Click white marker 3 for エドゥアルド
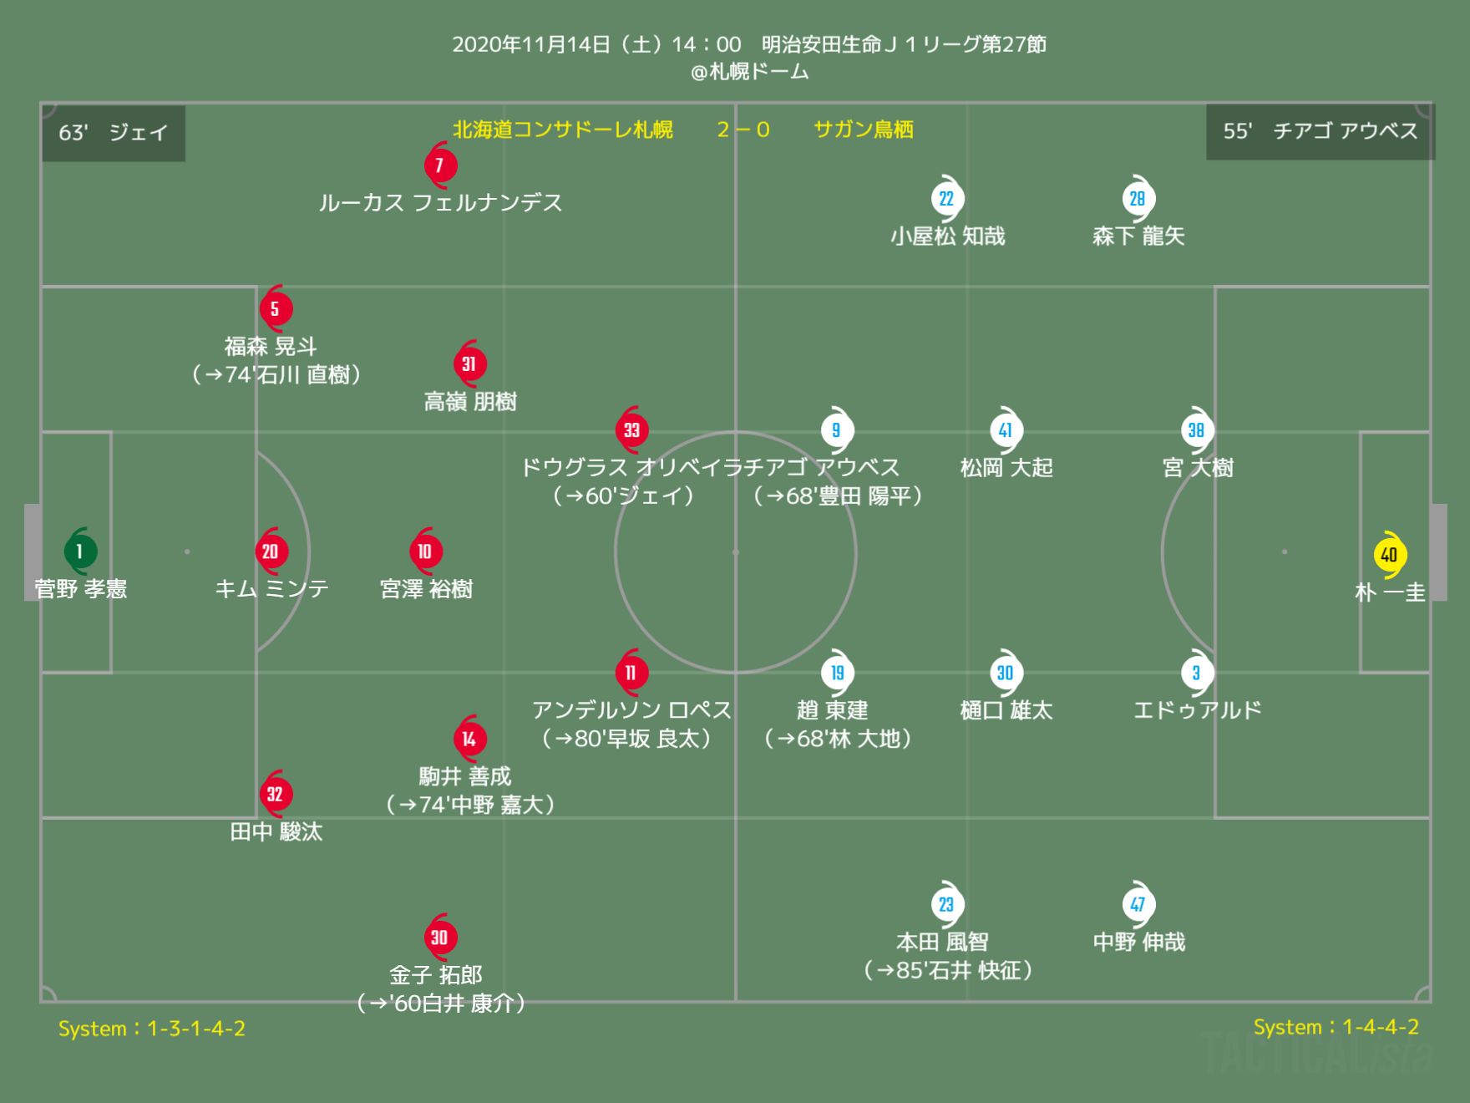1470x1103 pixels. coord(1197,672)
